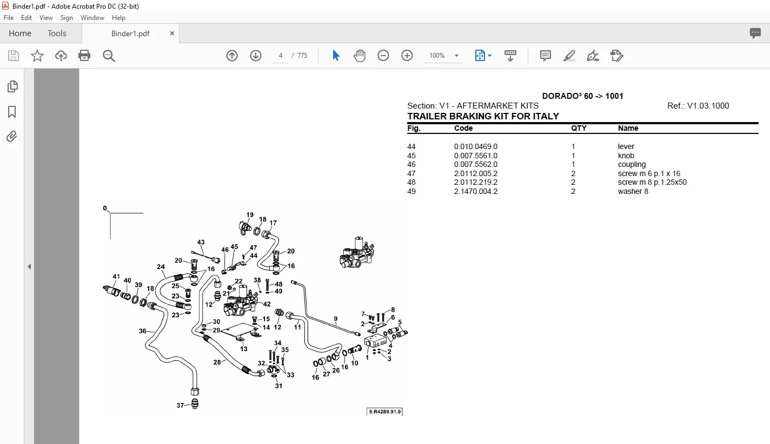Expand the navigation pane arrow

(x=29, y=267)
